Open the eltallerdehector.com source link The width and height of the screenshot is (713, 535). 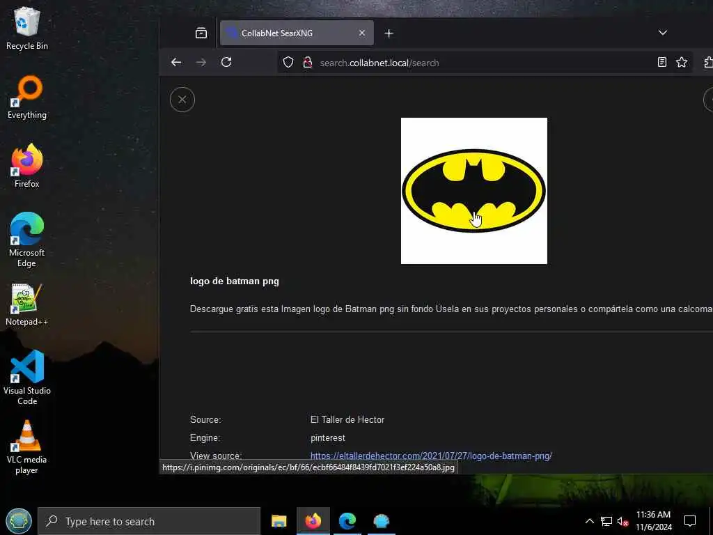click(431, 456)
